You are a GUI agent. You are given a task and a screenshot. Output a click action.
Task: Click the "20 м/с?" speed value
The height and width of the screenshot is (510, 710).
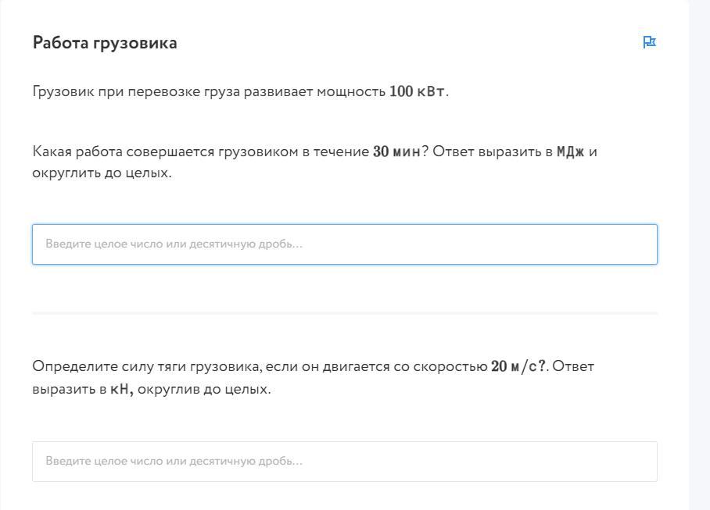[518, 366]
